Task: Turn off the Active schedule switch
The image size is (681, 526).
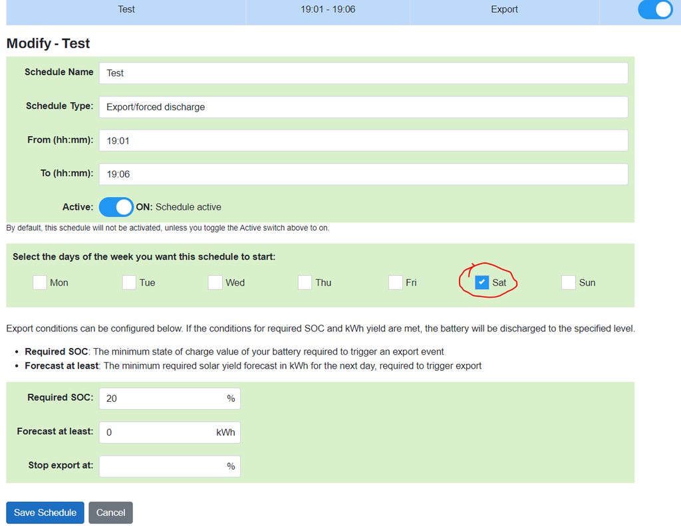Action: (x=116, y=207)
